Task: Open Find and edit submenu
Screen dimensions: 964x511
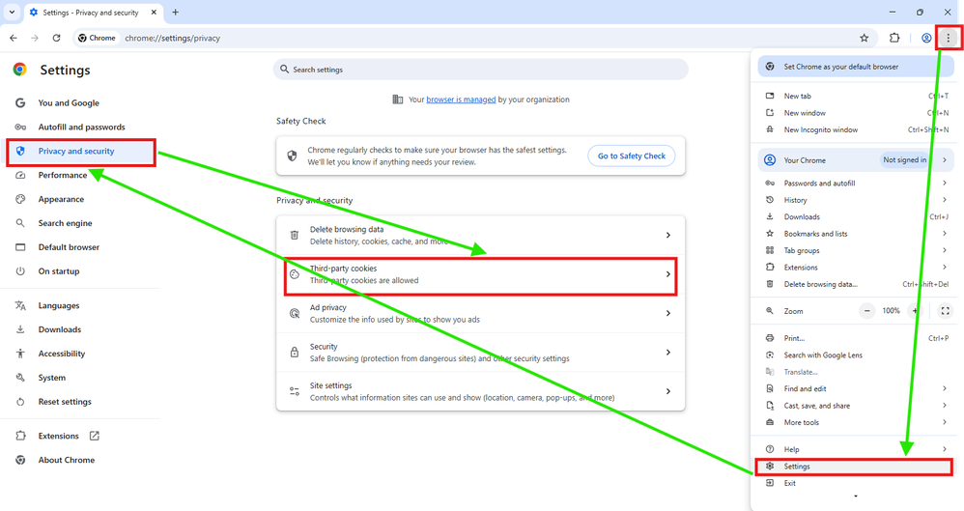Action: pyautogui.click(x=856, y=388)
